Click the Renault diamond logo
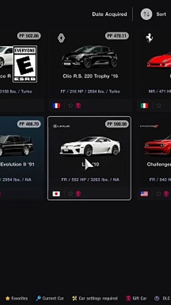The height and width of the screenshot is (305, 171). point(61,38)
